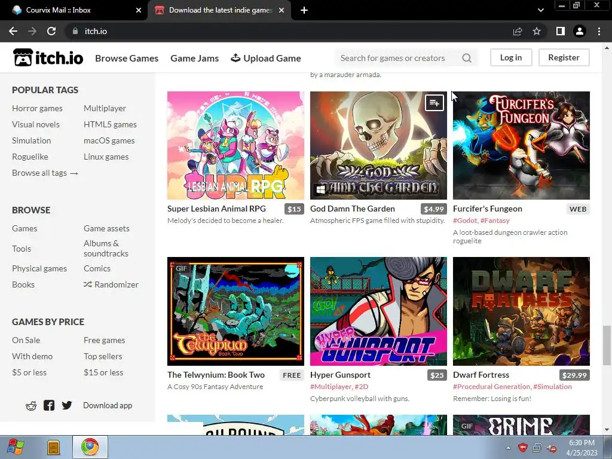Open the Twitter social icon
Image resolution: width=612 pixels, height=459 pixels.
(67, 405)
